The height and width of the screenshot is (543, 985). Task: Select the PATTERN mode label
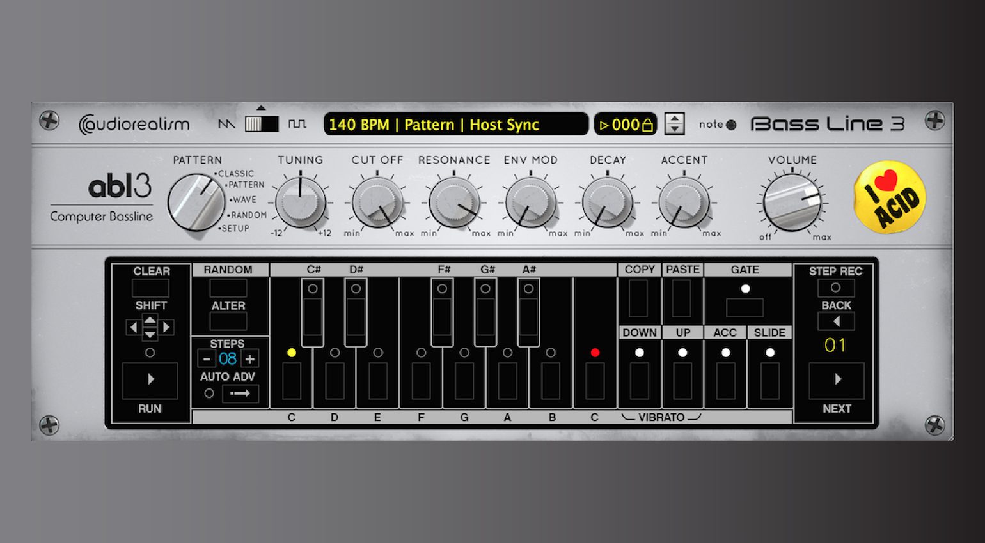(246, 185)
